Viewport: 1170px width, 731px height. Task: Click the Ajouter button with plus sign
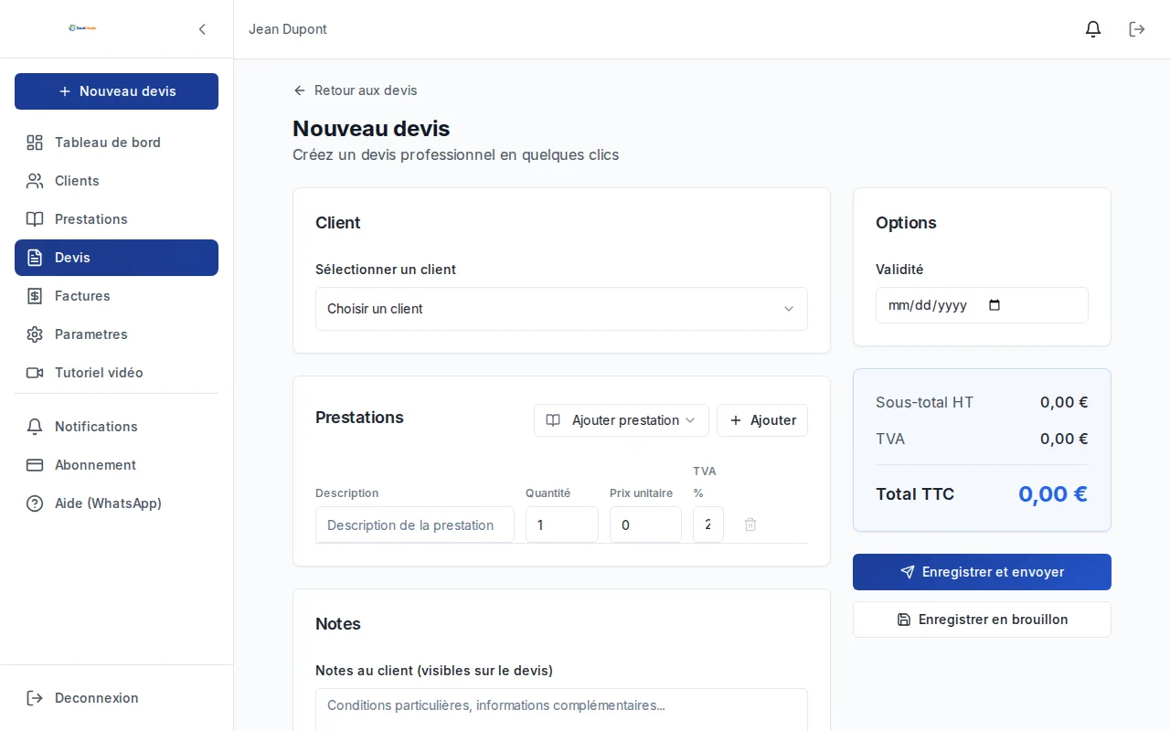click(x=762, y=420)
